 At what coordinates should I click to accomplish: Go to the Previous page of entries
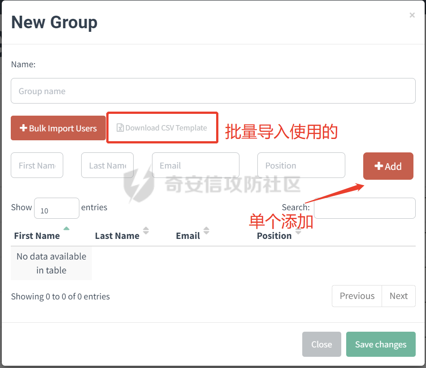(x=357, y=296)
